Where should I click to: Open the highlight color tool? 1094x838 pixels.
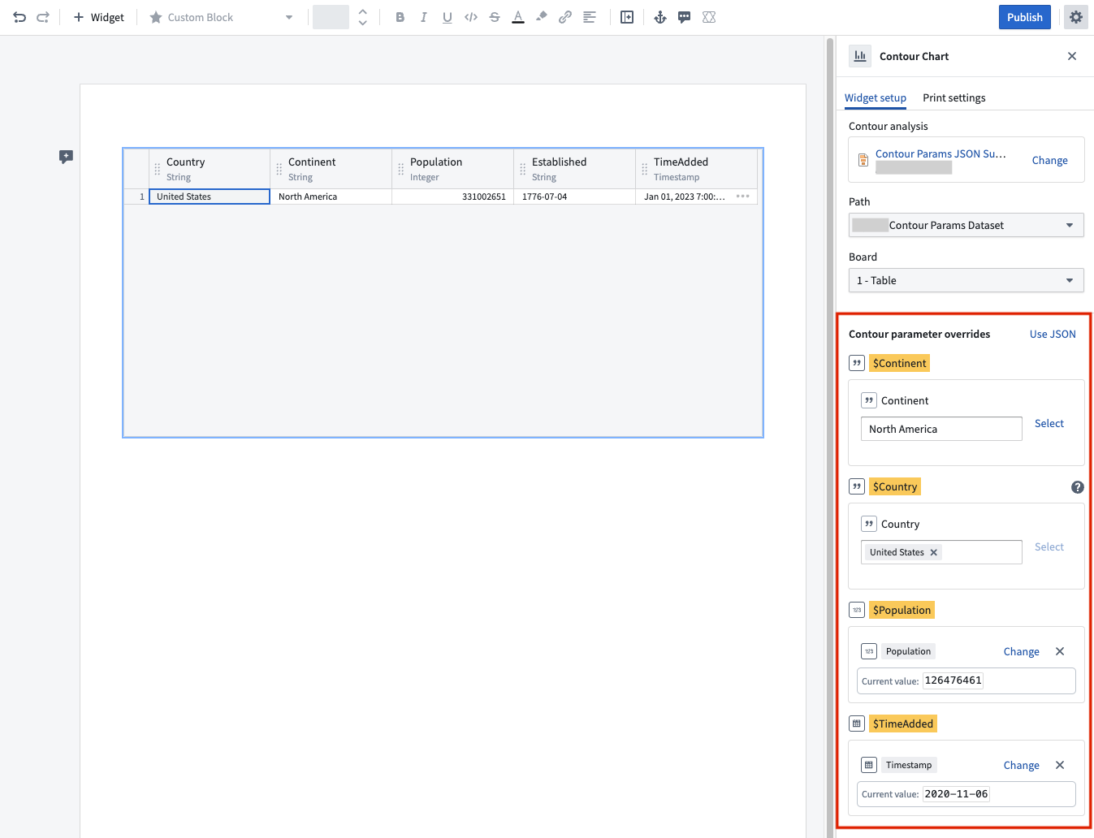pos(542,17)
